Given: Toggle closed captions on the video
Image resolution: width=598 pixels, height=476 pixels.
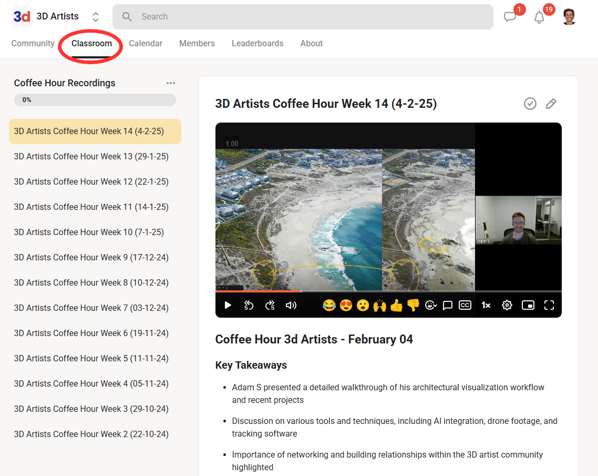Looking at the screenshot, I should point(465,305).
